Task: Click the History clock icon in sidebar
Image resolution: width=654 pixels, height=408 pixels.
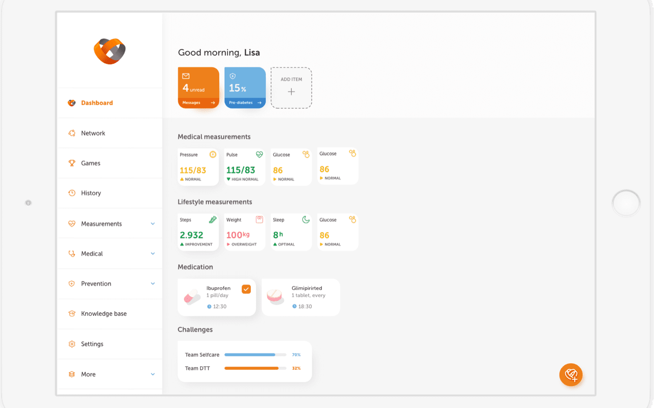Action: click(72, 193)
